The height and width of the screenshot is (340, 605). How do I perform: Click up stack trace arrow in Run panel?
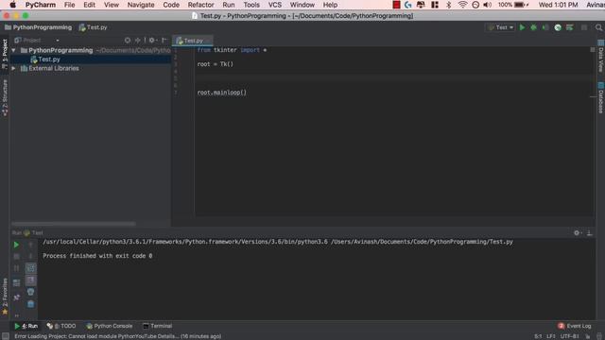(x=31, y=245)
